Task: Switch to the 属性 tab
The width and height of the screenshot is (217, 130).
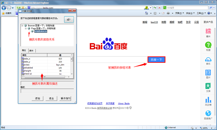Action: pos(24,50)
